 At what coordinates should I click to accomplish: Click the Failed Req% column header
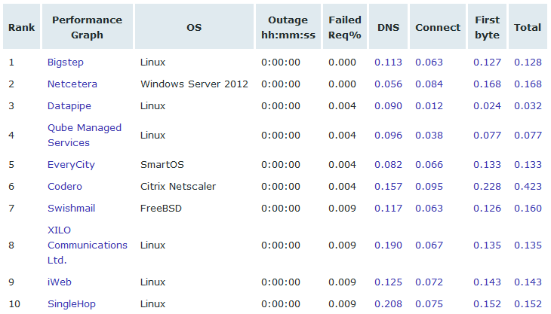(x=345, y=27)
